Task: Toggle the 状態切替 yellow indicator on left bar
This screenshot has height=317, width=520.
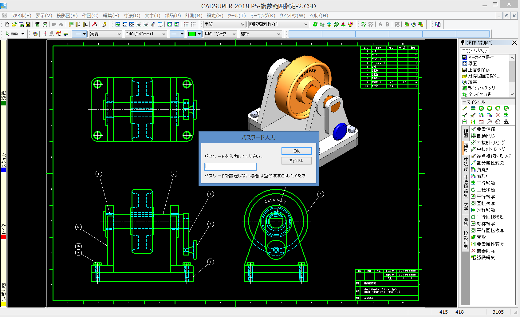Action: [3, 304]
